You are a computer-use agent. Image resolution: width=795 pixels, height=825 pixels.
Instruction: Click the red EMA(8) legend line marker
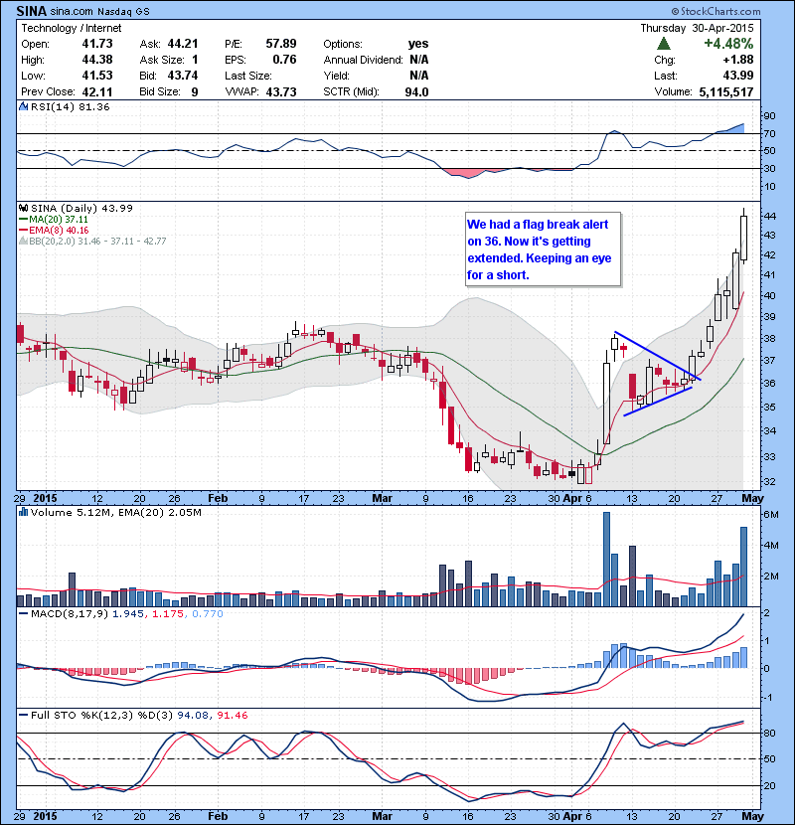[x=23, y=231]
